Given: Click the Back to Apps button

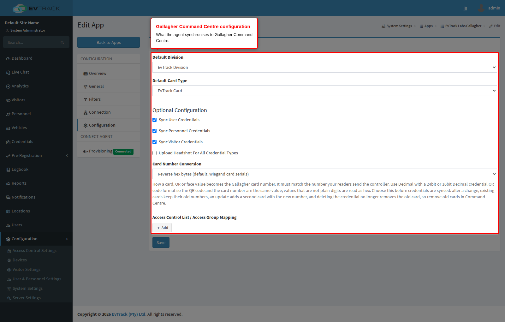Looking at the screenshot, I should pyautogui.click(x=109, y=42).
